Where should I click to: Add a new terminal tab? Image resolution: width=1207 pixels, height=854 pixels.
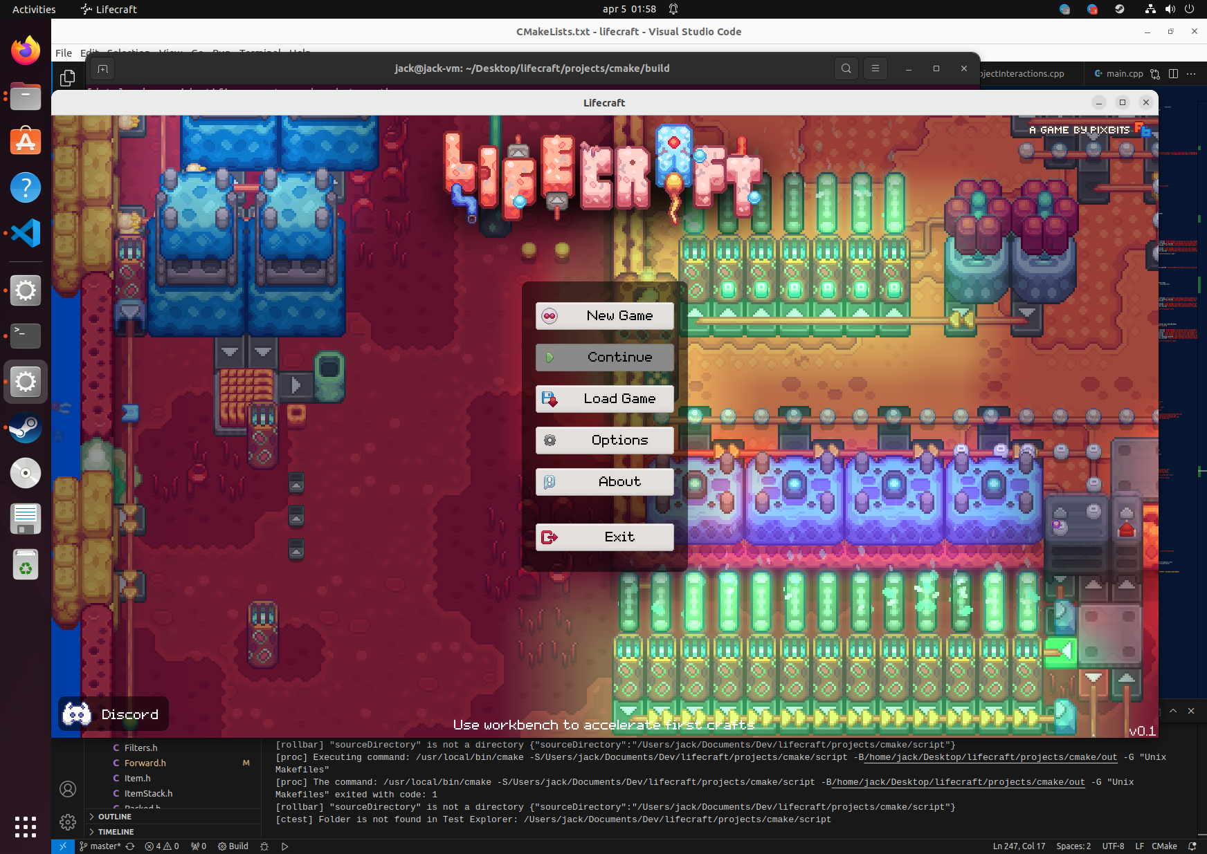point(102,68)
